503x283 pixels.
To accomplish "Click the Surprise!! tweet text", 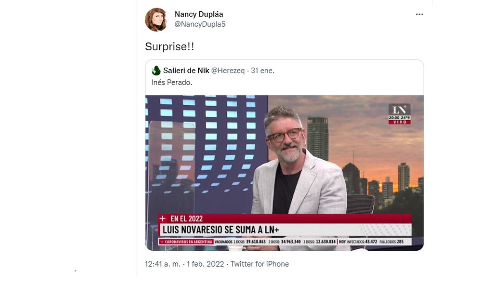I will (x=169, y=47).
